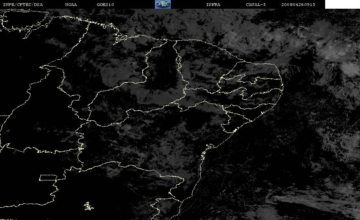This screenshot has width=360, height=220.
Task: Select the GOES10 satellite label
Action: (x=105, y=4)
